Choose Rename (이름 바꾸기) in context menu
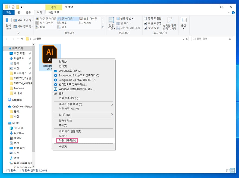This screenshot has width=239, height=178. pos(84,140)
